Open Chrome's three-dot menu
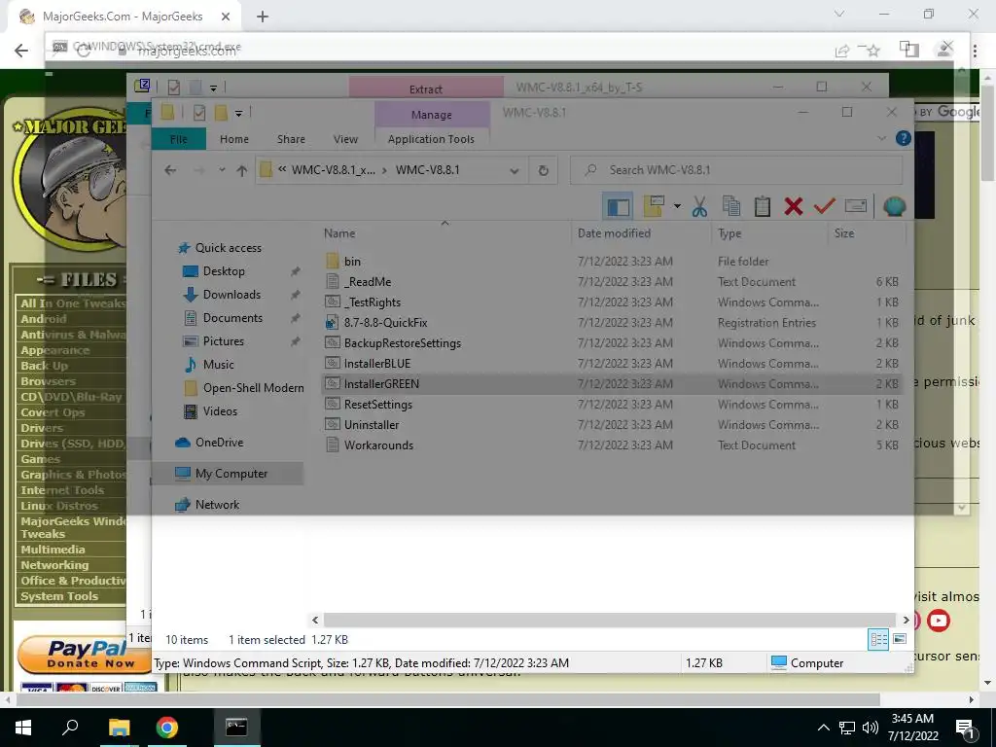996x747 pixels. pyautogui.click(x=975, y=51)
